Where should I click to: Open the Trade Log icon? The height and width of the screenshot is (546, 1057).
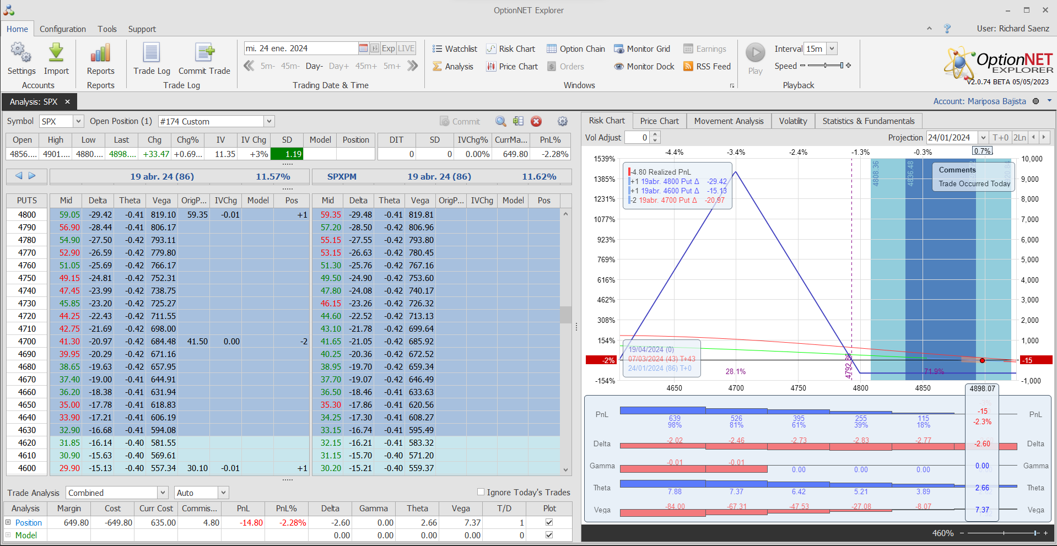click(x=152, y=59)
